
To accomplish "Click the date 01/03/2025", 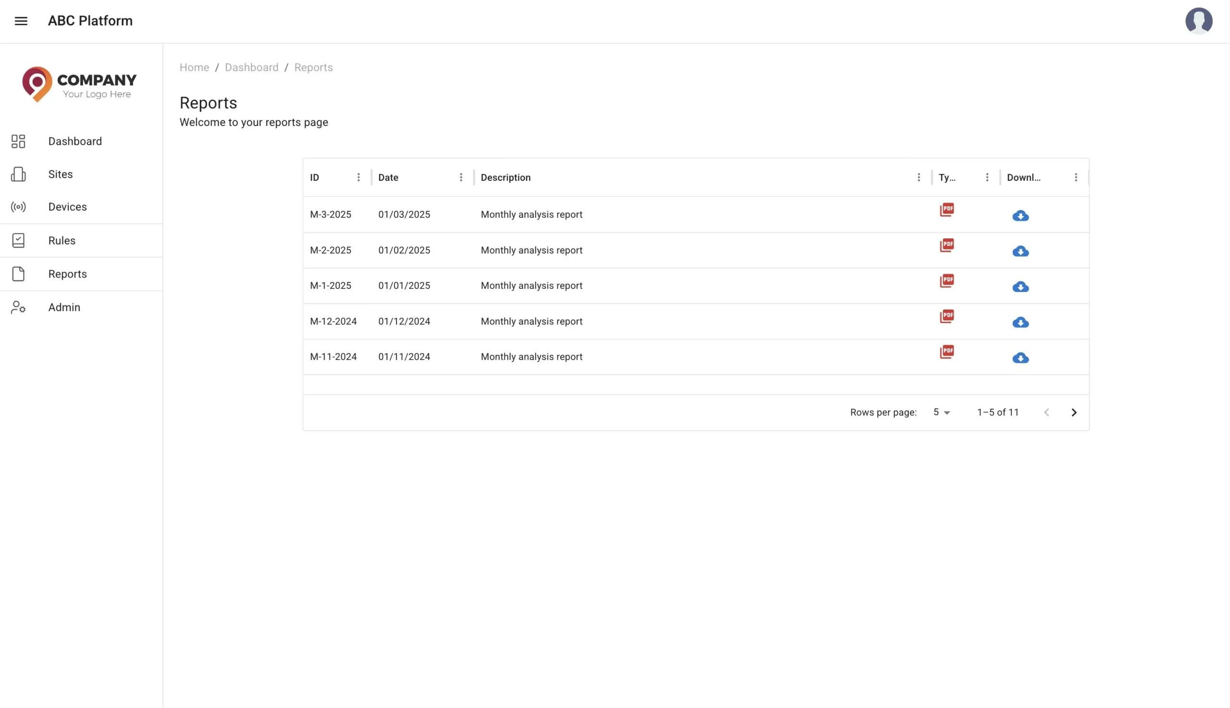I will [x=405, y=214].
